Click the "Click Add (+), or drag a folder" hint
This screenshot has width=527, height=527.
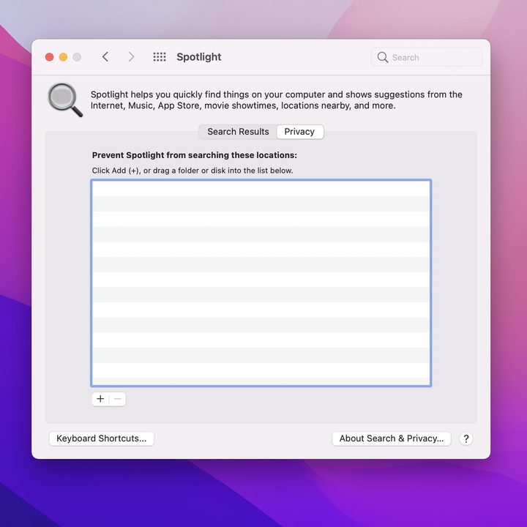tap(193, 171)
